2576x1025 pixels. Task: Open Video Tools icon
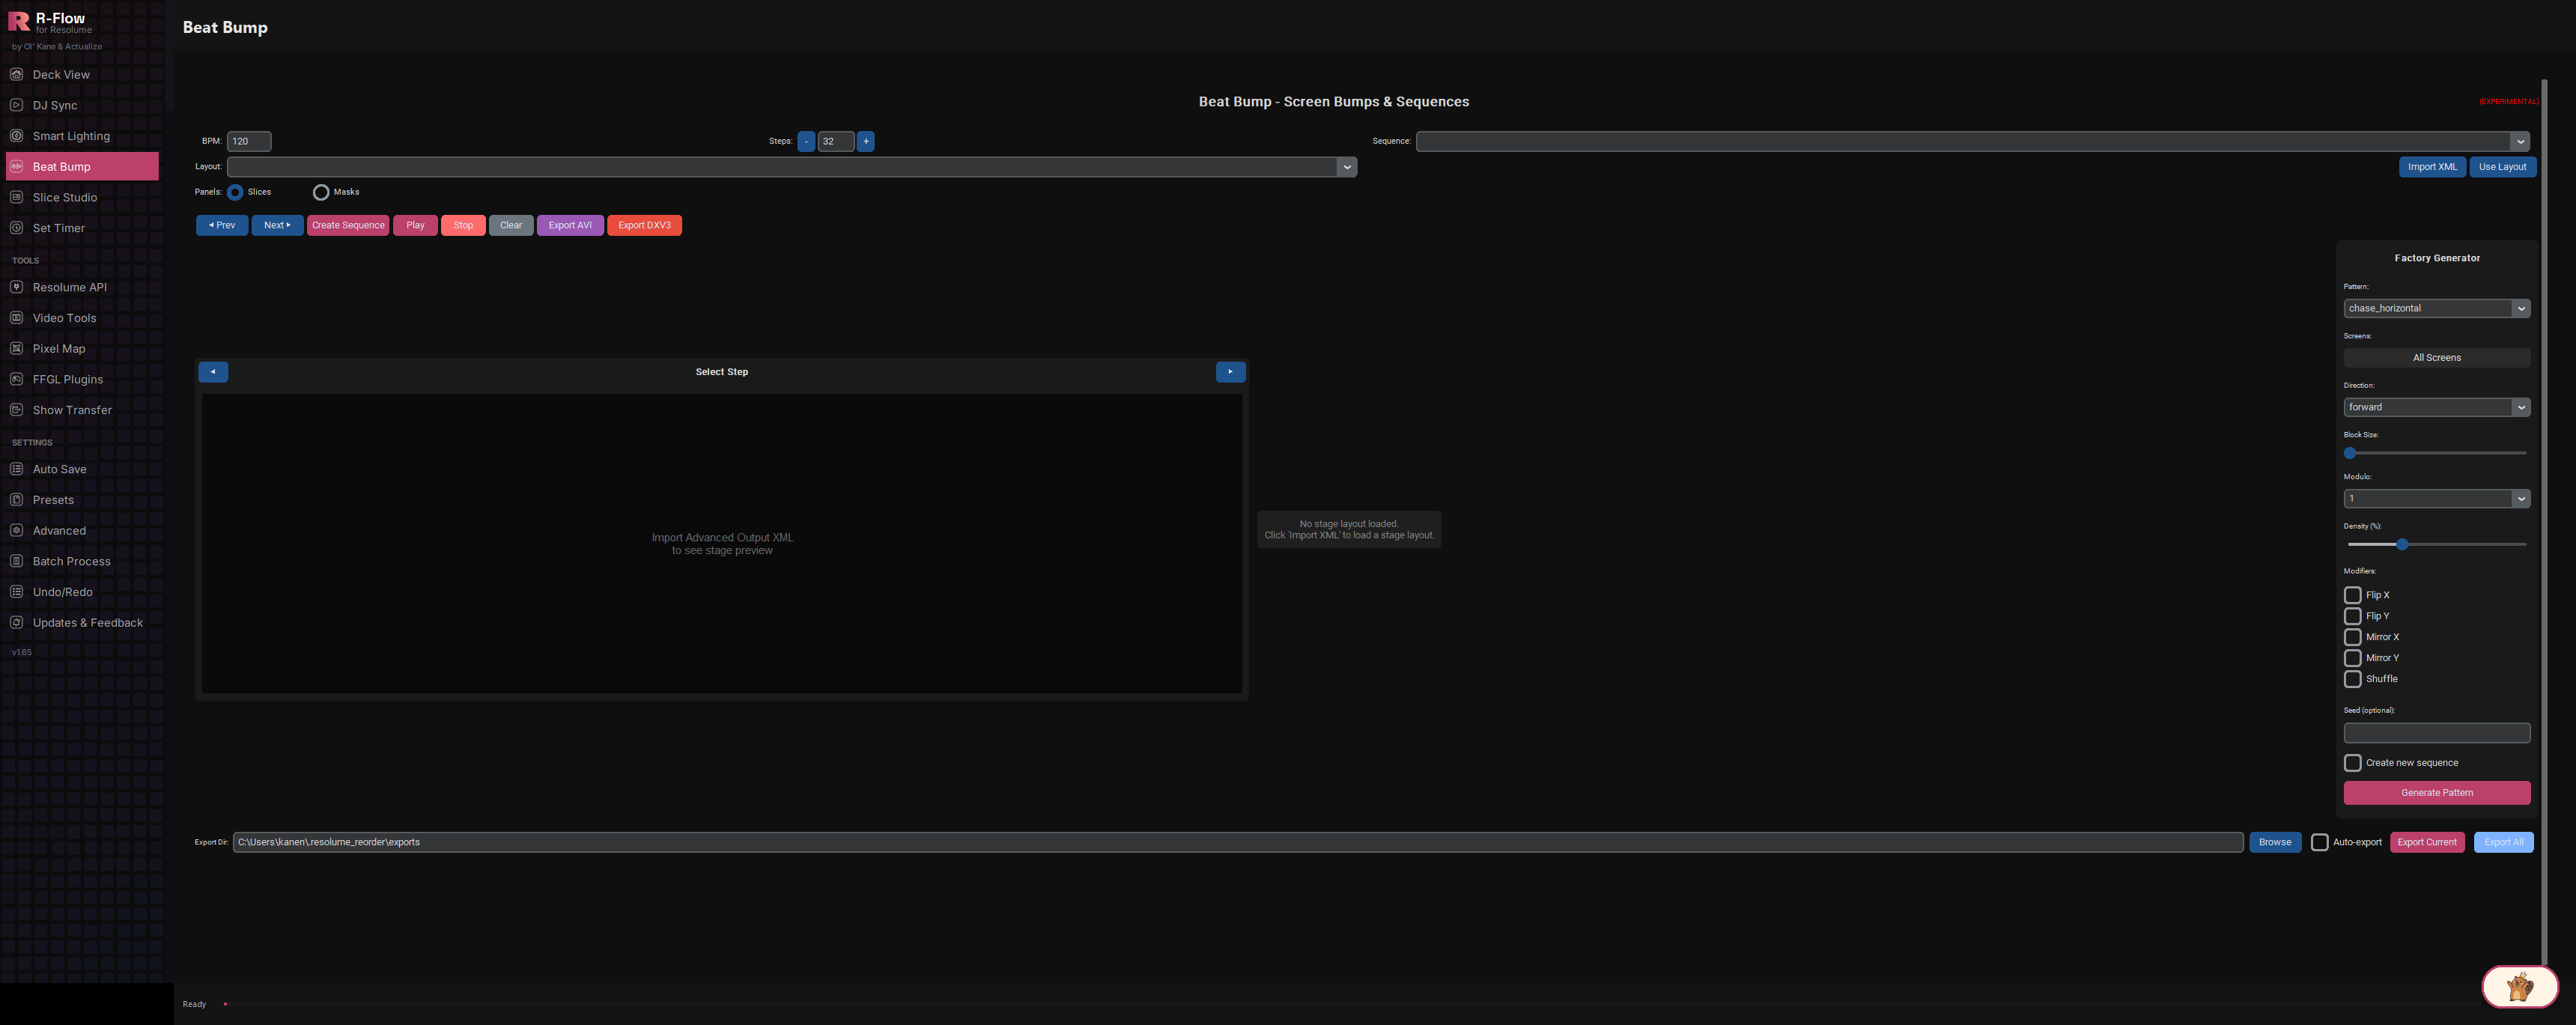[x=16, y=318]
